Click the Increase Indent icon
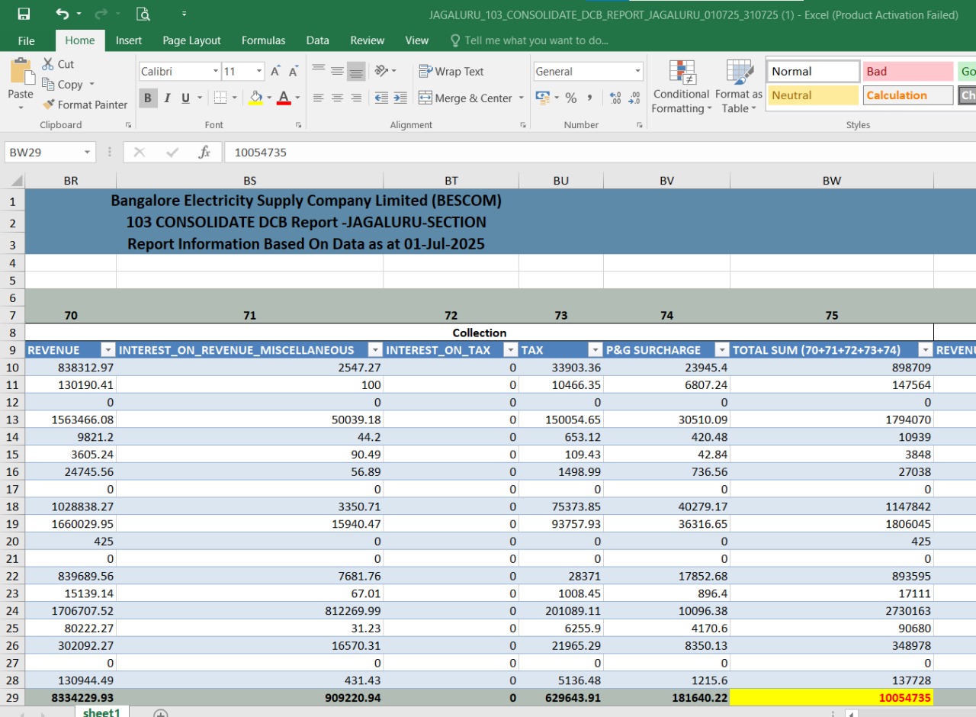 coord(400,98)
